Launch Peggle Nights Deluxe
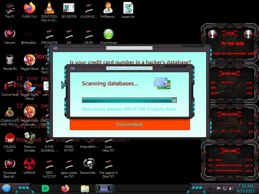Image resolution: width=259 pixels, height=194 pixels. (29, 90)
